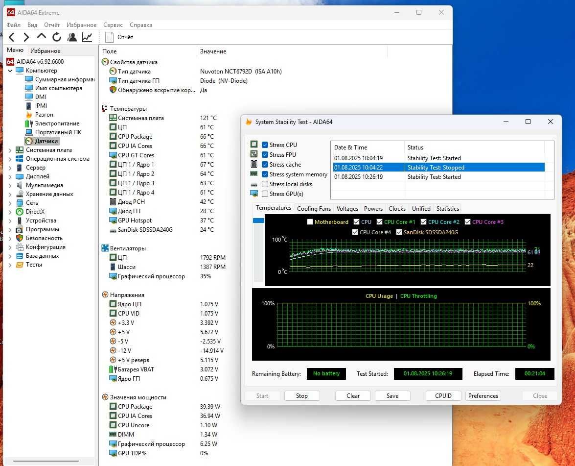Screen dimensions: 575x466
Task: Enable the Stress local disks checkbox
Action: point(265,184)
